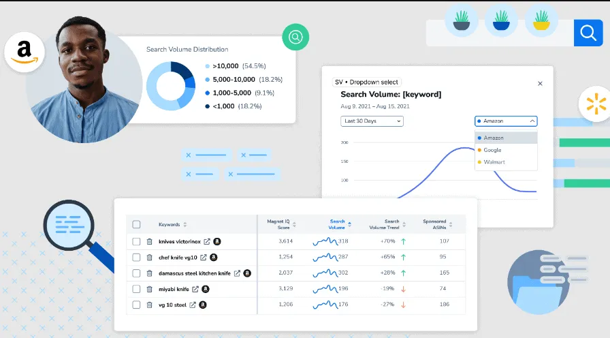Check the knives victorinox row checkbox
Screen dimensions: 610x338
[136, 241]
